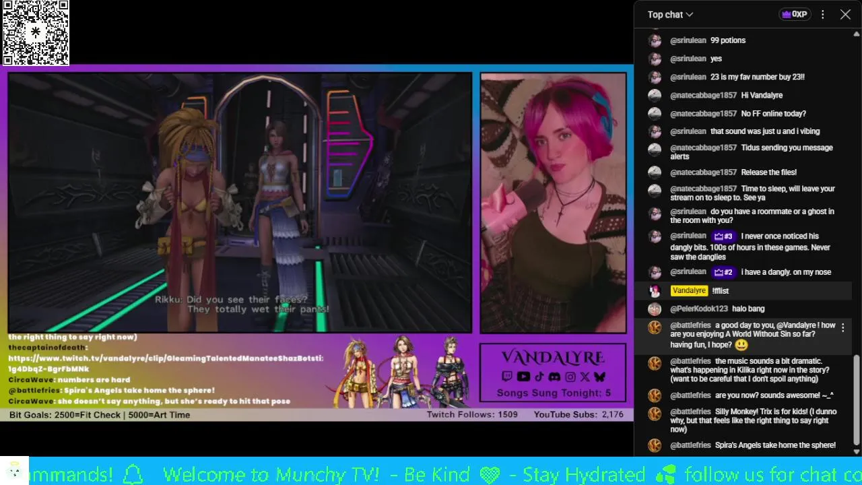Click the Rikku and Yuna gameplay area
Screen dimensions: 862x485
tap(240, 203)
